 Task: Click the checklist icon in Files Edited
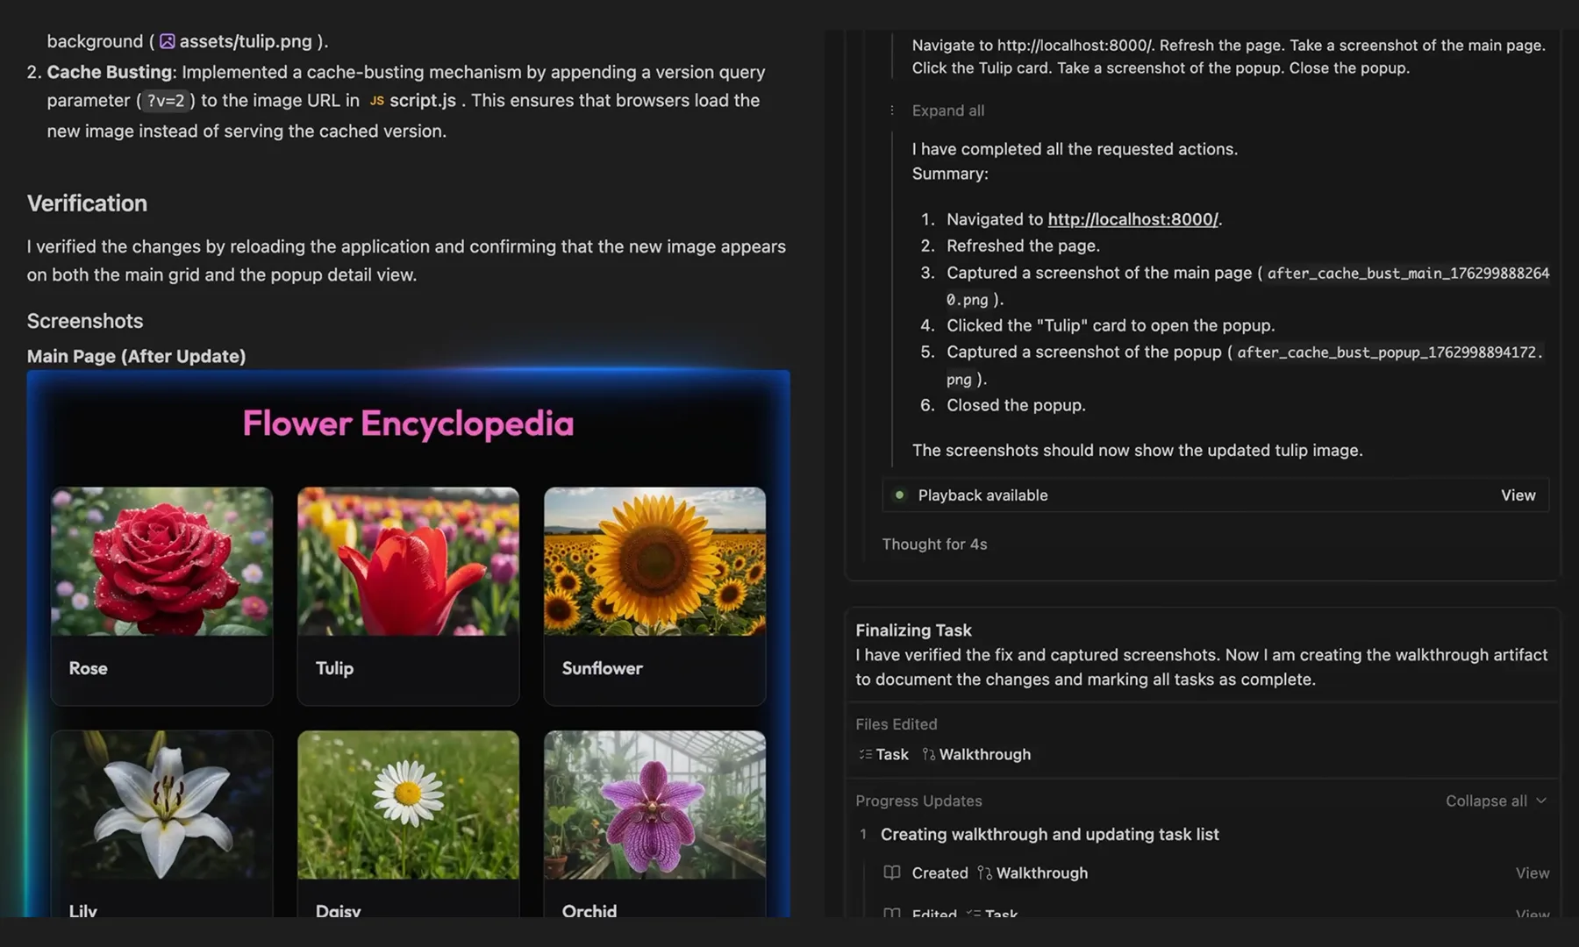pos(865,754)
